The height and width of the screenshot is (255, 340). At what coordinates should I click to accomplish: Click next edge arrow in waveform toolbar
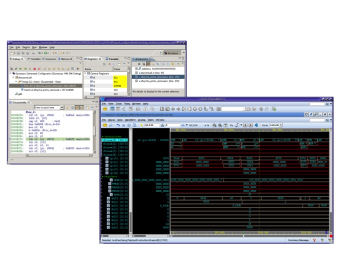click(250, 125)
